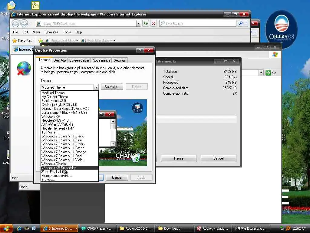Image resolution: width=310 pixels, height=233 pixels.
Task: Click the preview window scrollbar down arrow
Action: 113,144
